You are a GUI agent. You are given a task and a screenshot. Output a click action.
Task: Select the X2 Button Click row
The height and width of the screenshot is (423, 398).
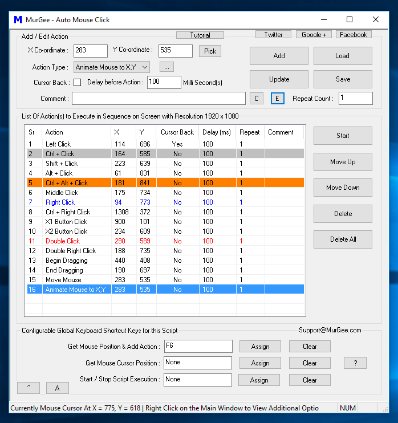point(165,231)
